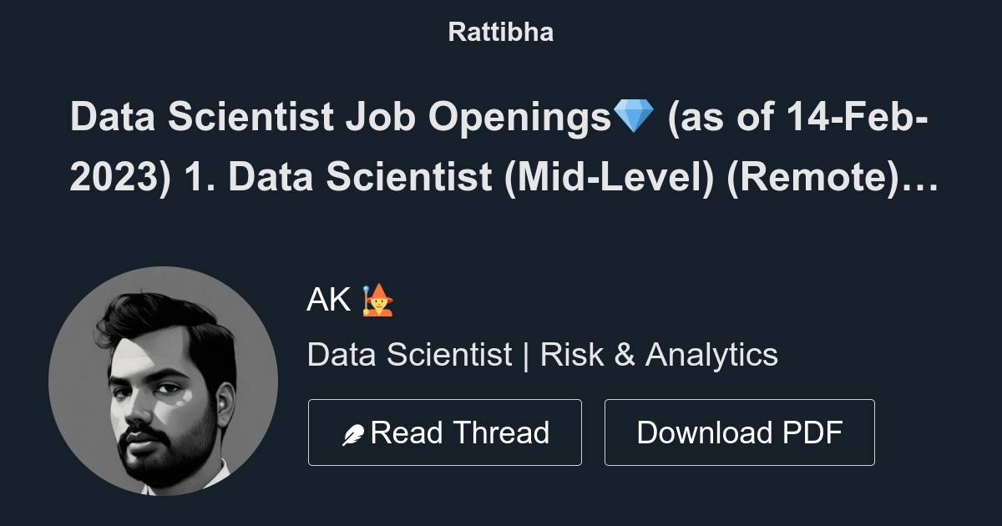Click the author name AK
Screen dimensions: 1002x526
coord(328,299)
